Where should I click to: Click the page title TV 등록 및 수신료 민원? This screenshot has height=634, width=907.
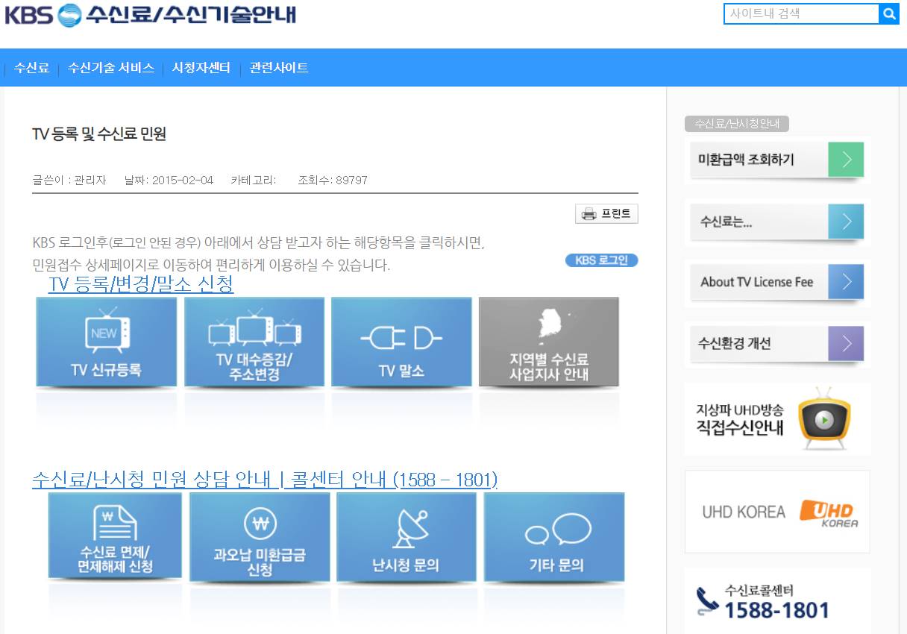click(99, 134)
